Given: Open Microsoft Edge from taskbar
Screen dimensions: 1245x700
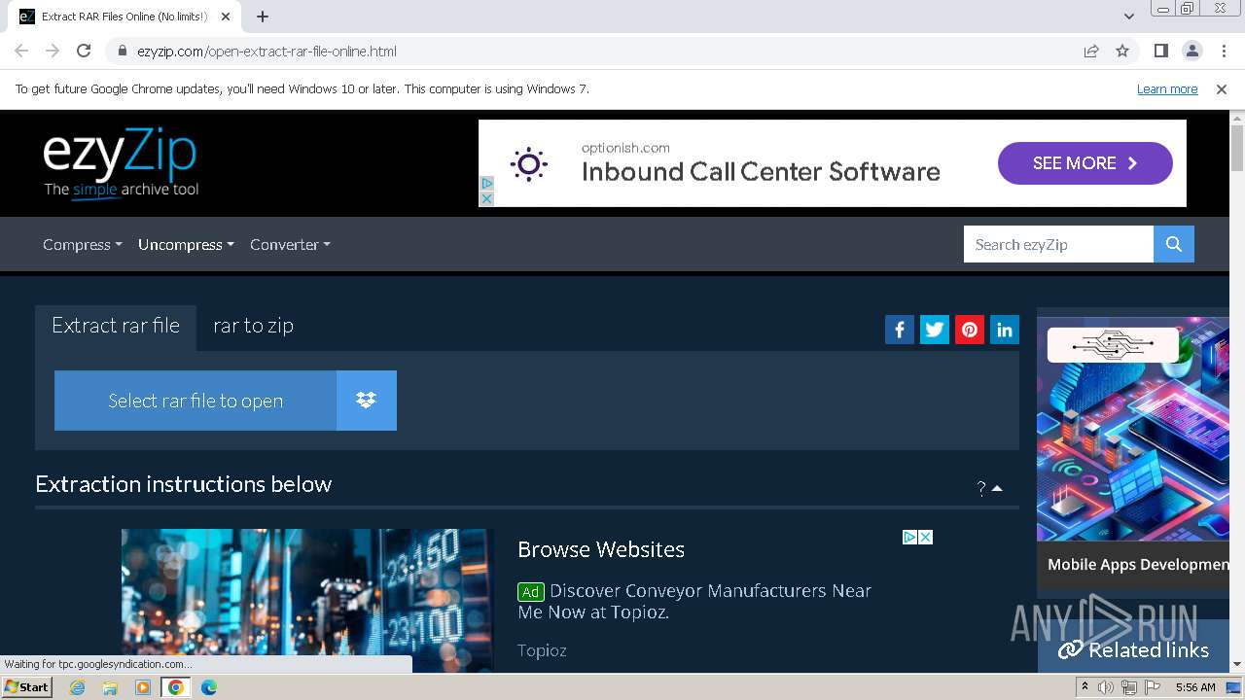Looking at the screenshot, I should coord(208,687).
